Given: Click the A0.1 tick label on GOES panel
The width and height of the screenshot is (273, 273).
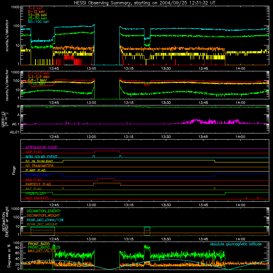Looking at the screenshot, I should pos(16,124).
